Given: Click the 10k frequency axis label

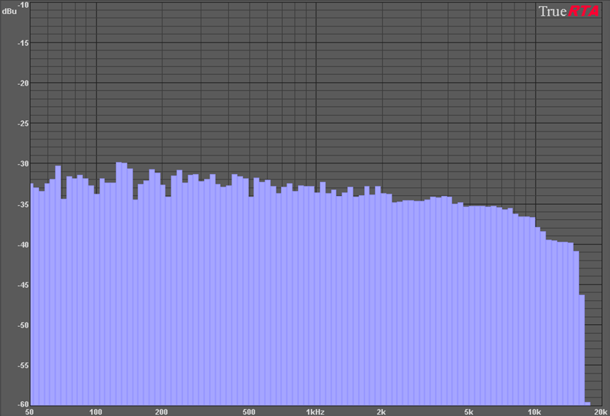Looking at the screenshot, I should click(534, 412).
